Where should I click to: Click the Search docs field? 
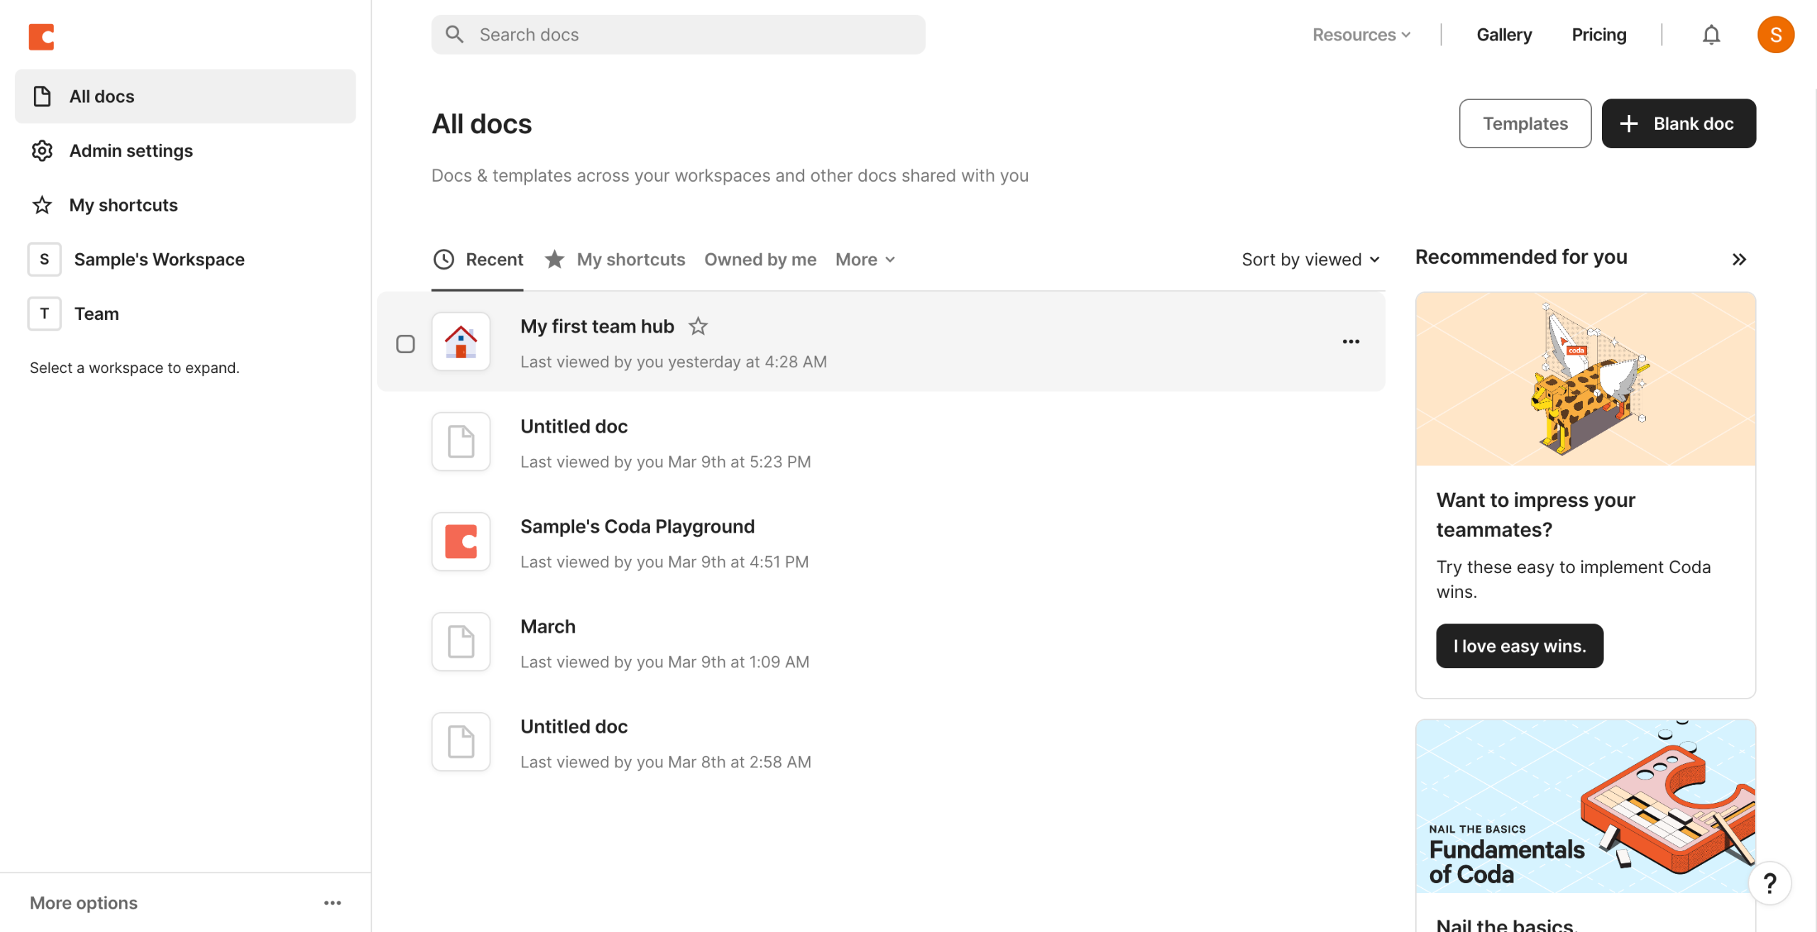(x=678, y=35)
